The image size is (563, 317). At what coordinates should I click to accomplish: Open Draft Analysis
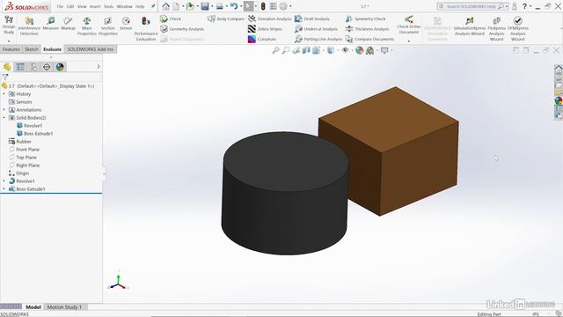click(x=312, y=18)
